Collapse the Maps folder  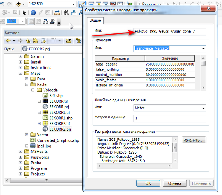[x=20, y=73]
